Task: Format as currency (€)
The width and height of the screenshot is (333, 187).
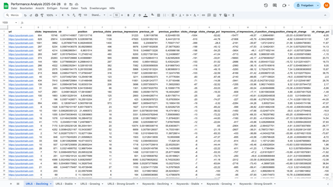Action: point(63,15)
